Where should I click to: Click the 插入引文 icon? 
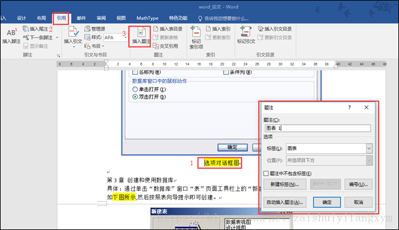pos(73,35)
